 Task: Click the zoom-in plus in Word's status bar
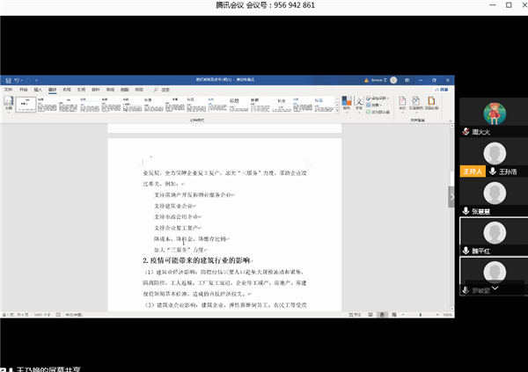437,315
